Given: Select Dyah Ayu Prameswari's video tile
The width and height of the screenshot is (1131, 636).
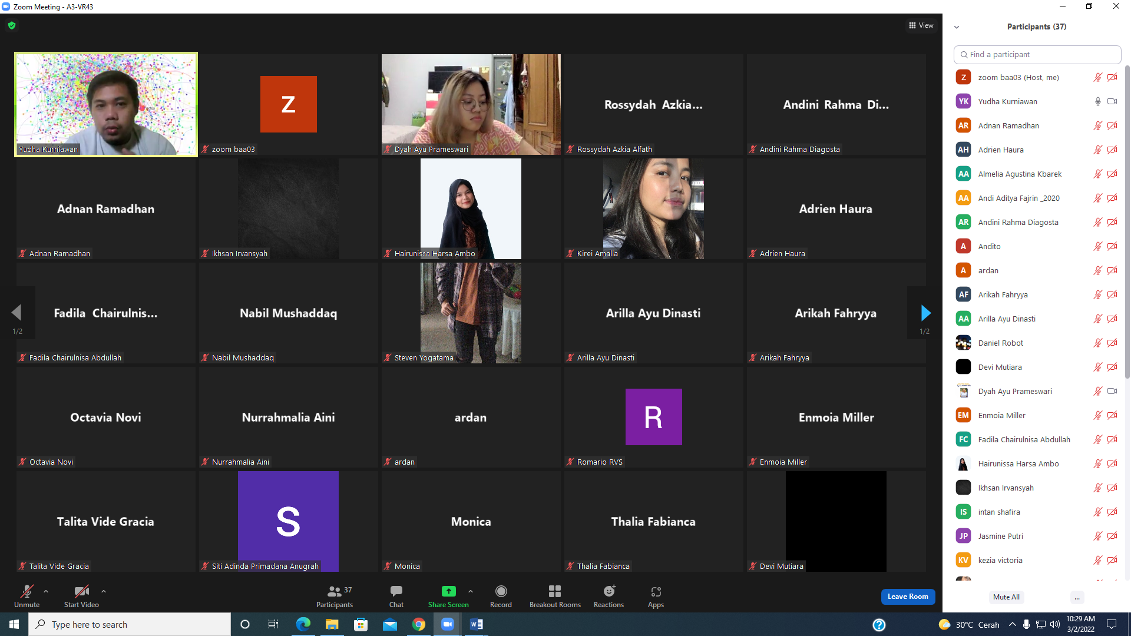Looking at the screenshot, I should (x=471, y=104).
